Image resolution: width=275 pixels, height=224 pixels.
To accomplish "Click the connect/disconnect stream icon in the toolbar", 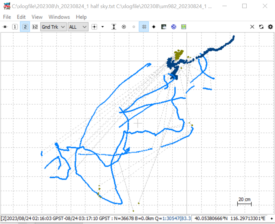I will coord(5,27).
